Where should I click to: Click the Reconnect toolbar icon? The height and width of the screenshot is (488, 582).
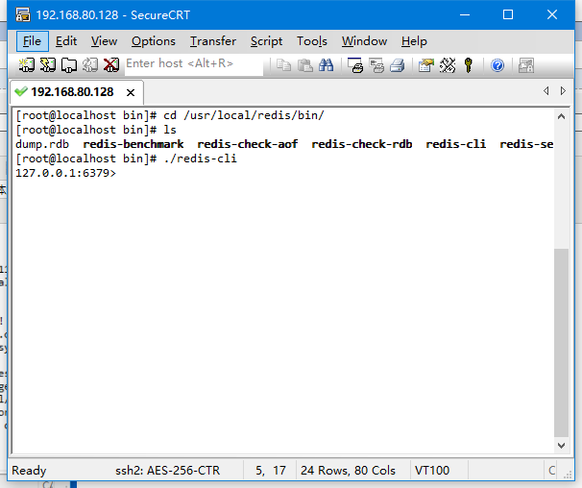[x=90, y=65]
